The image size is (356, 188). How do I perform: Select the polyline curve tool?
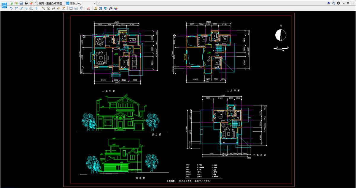[53, 8]
